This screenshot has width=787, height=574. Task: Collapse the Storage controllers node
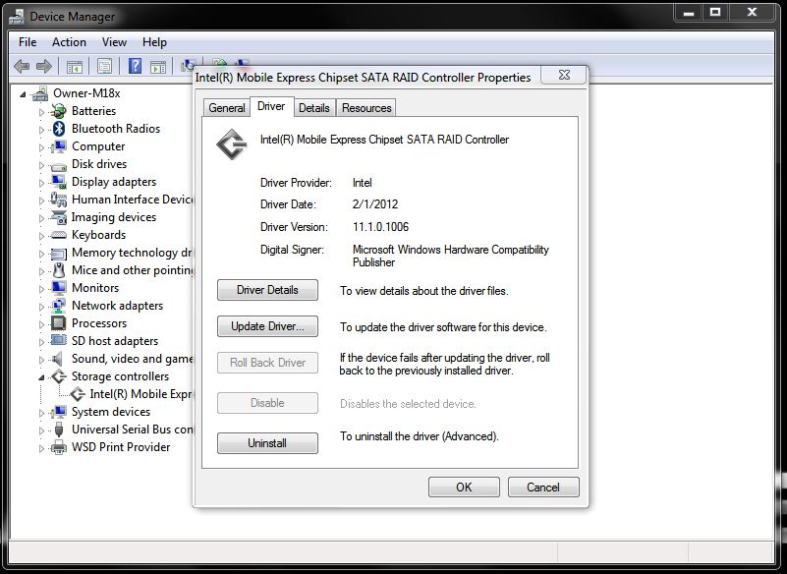[41, 377]
